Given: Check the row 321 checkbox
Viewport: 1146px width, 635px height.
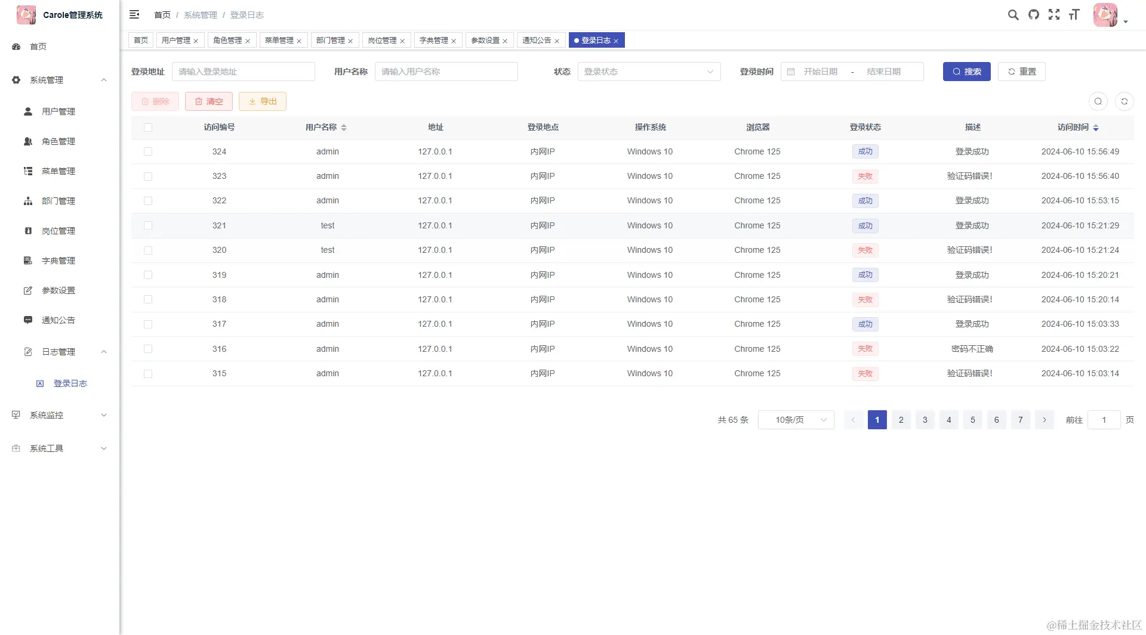Looking at the screenshot, I should coord(148,225).
